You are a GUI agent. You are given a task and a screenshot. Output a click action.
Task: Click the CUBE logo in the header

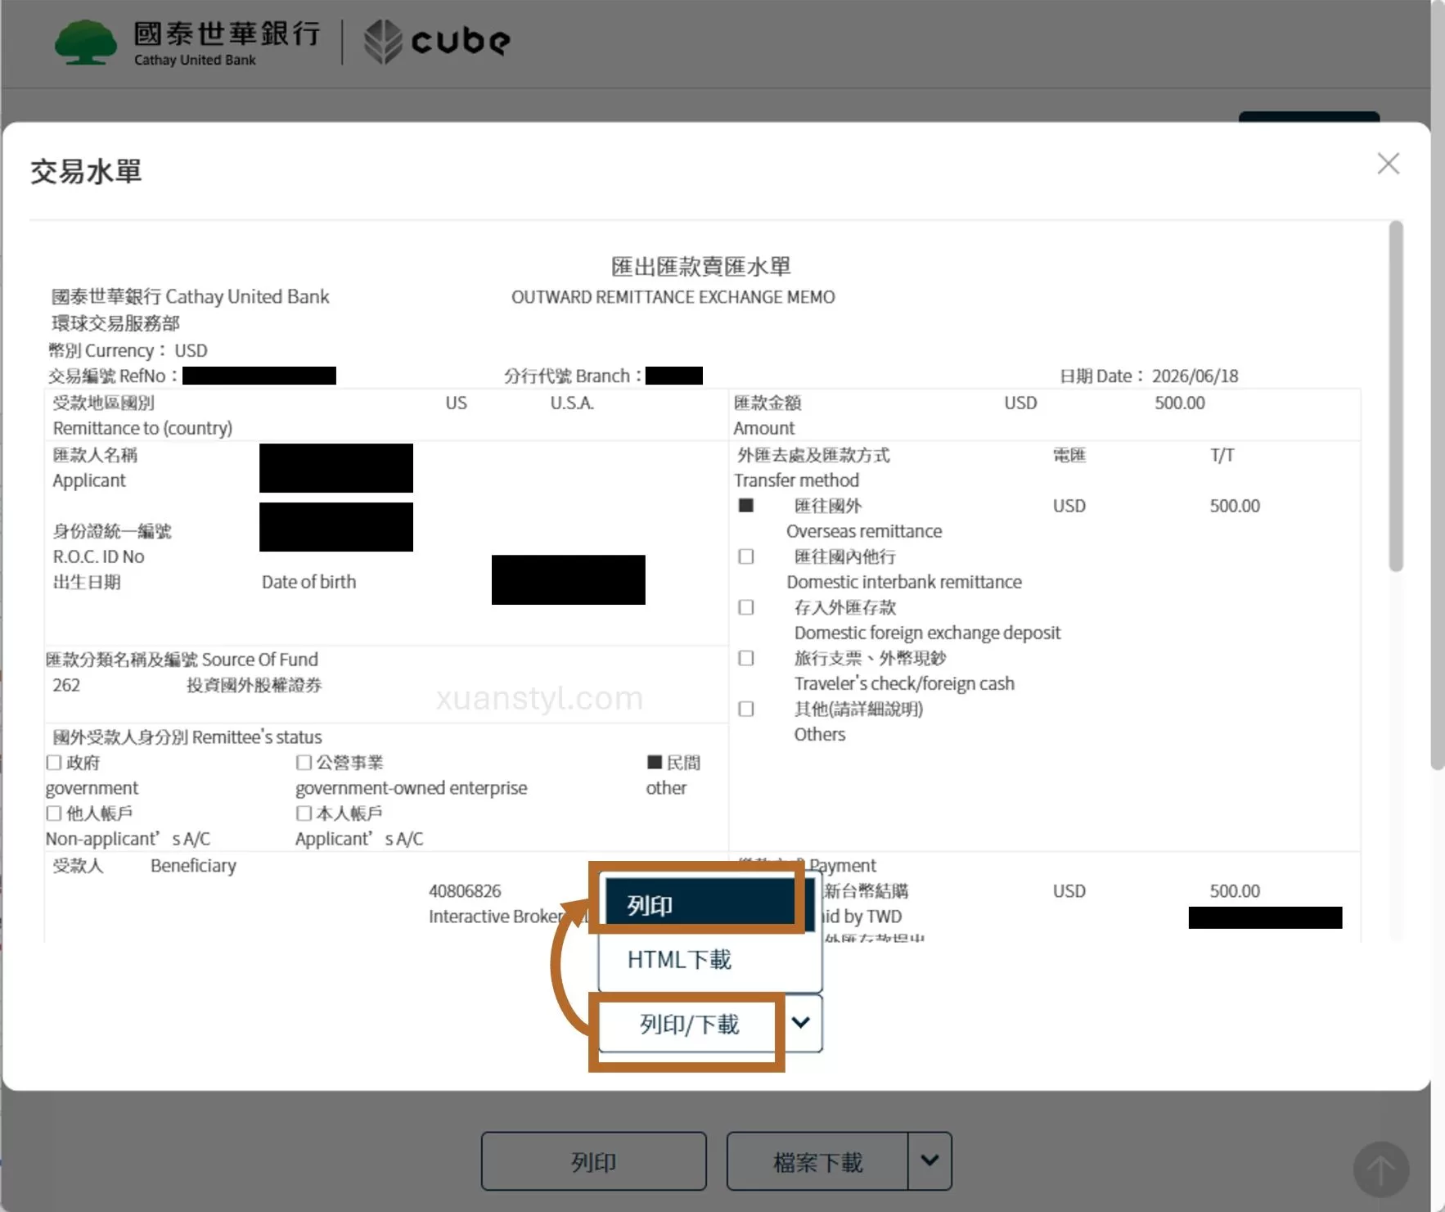tap(437, 41)
